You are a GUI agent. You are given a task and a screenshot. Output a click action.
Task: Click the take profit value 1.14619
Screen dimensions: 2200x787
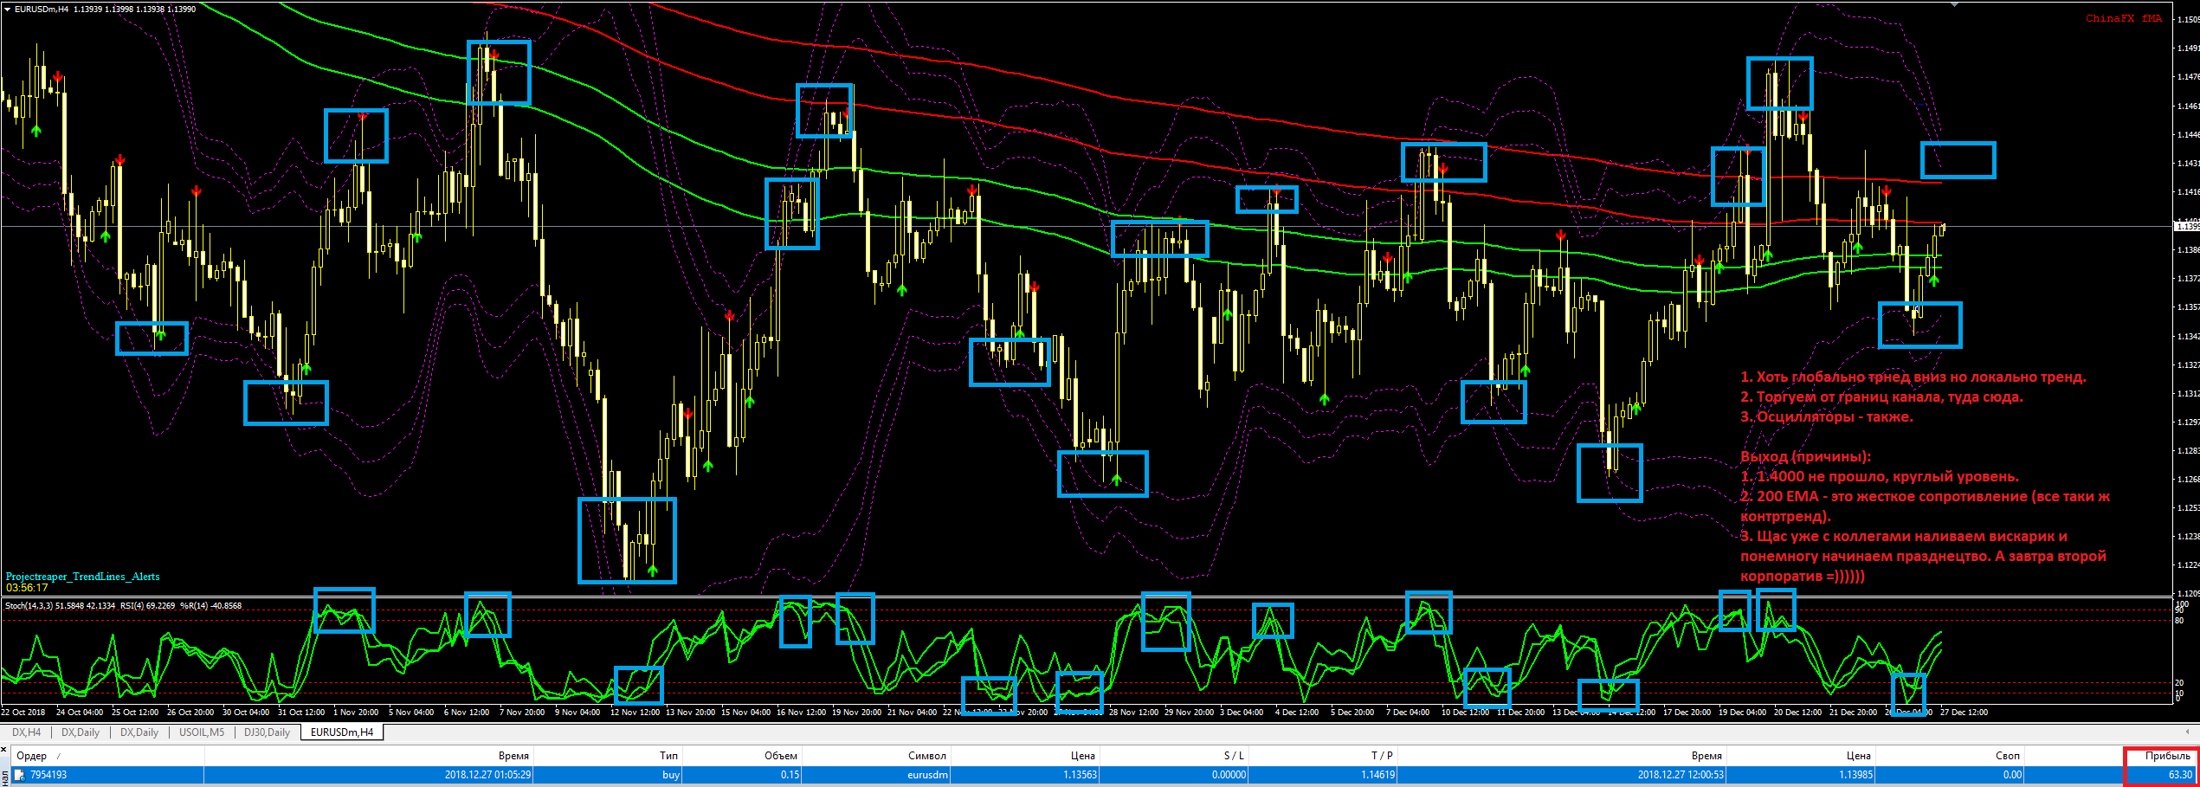pyautogui.click(x=1377, y=775)
